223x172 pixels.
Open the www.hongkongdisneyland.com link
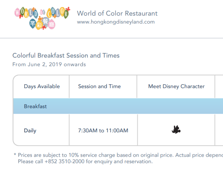116,22
